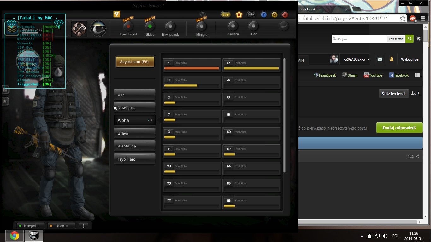
Task: Open the Kariera career button
Action: pyautogui.click(x=233, y=28)
